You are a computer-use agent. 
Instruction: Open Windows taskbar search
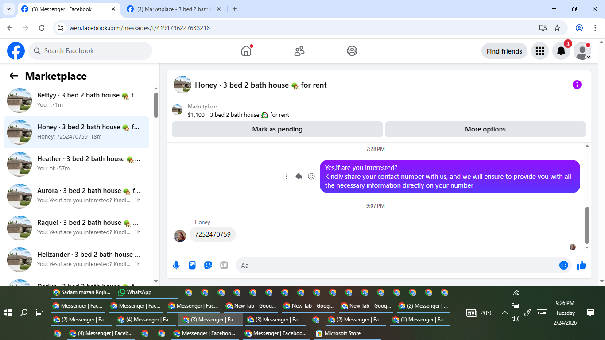click(x=24, y=313)
